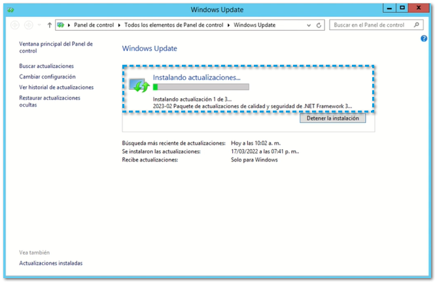This screenshot has height=284, width=437.
Task: Click the 17/03/2022 a las 07:41 p. m. value
Action: tap(265, 152)
